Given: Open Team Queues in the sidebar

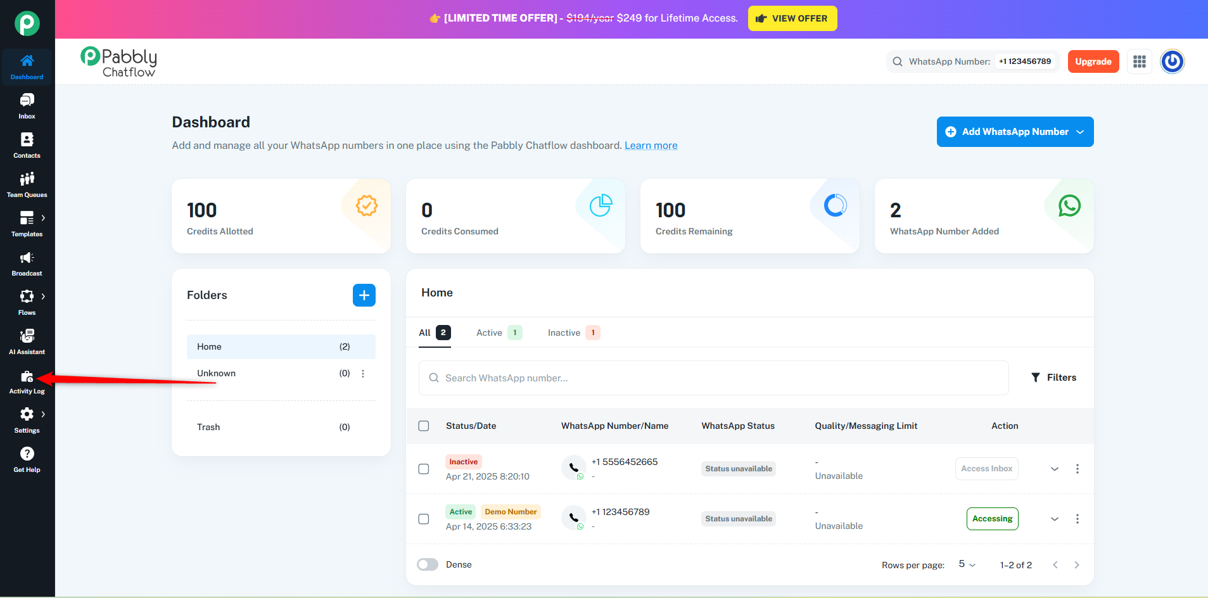Looking at the screenshot, I should point(27,184).
